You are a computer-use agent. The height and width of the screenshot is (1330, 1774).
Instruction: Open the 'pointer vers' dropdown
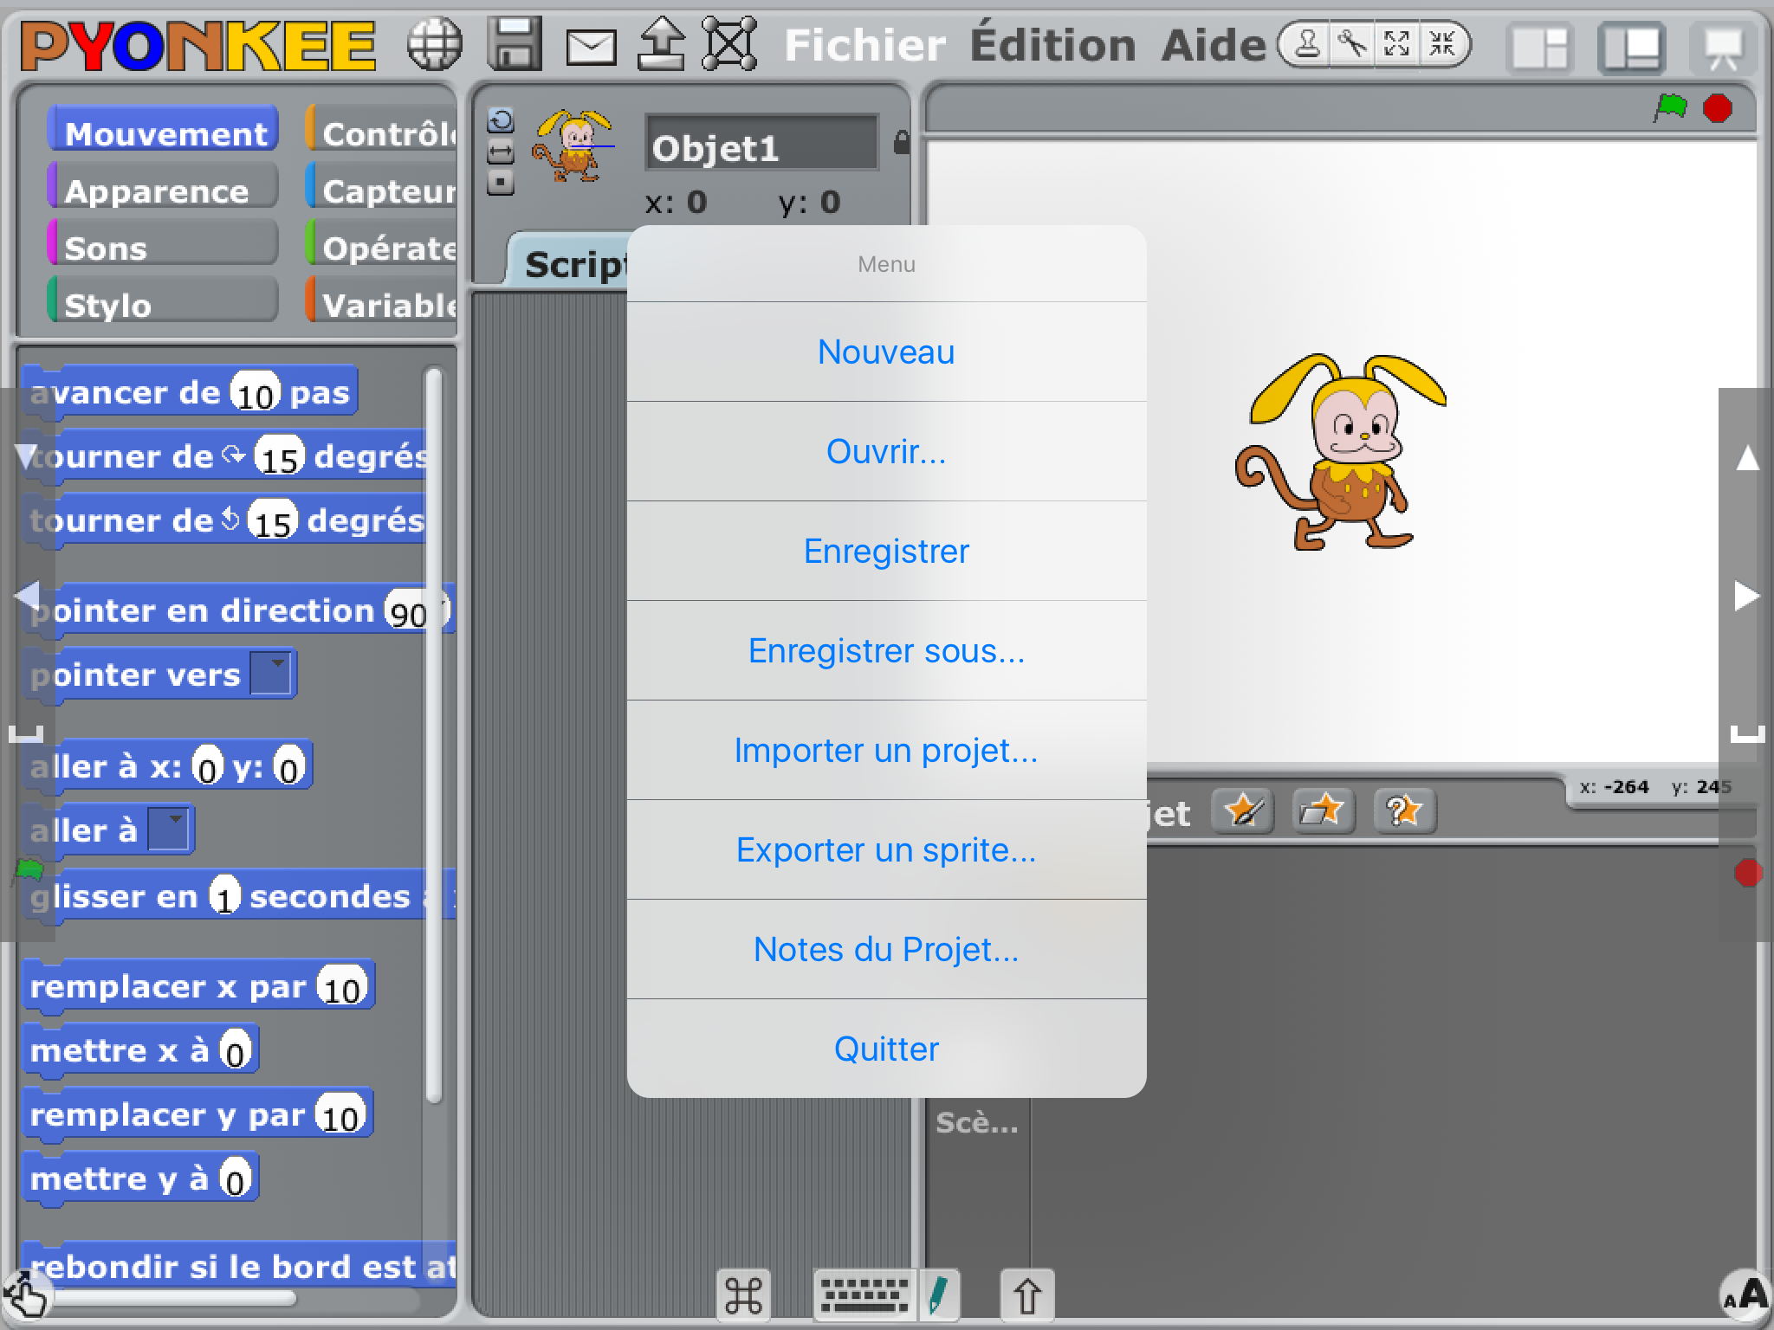(x=271, y=673)
